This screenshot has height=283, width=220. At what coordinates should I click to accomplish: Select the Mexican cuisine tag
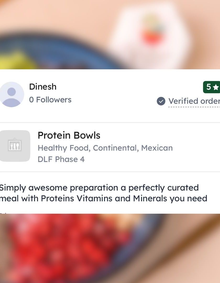coord(157,148)
